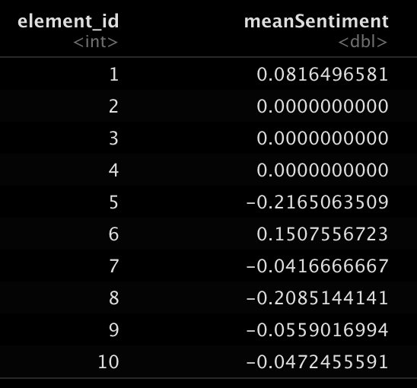
Task: Select element_id 7 cell
Action: point(114,266)
